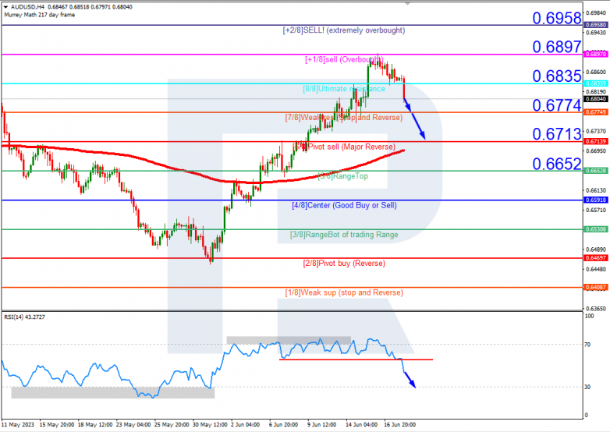Select the large 0.6713 level label
610x432 pixels.
click(557, 134)
